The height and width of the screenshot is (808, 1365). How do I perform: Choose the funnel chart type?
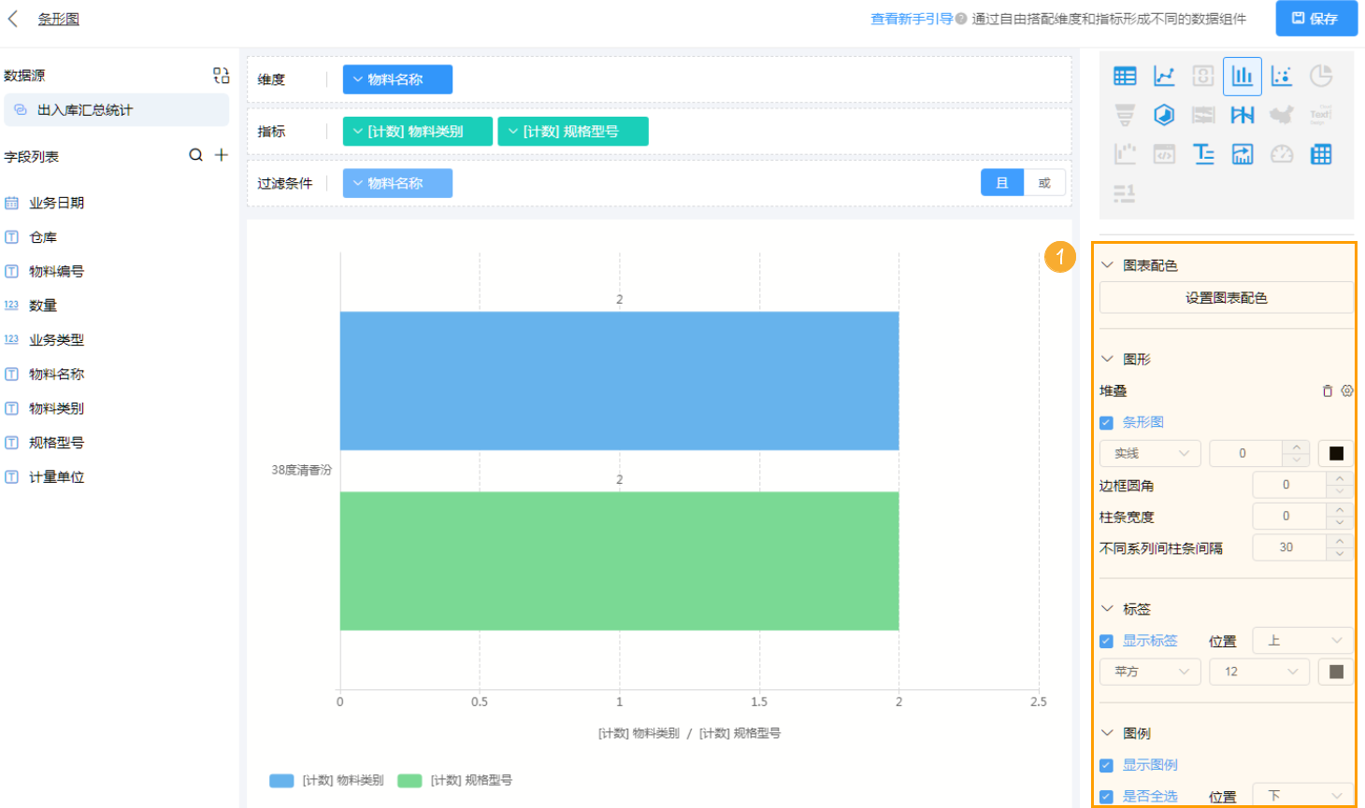pyautogui.click(x=1125, y=114)
